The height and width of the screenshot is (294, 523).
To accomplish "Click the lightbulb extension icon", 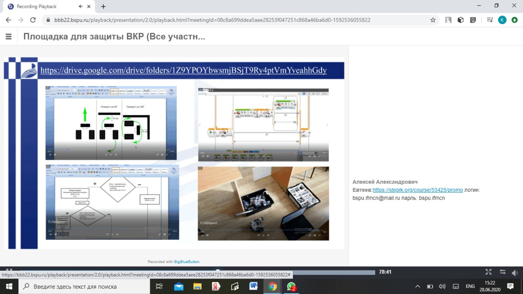I will coord(473,20).
